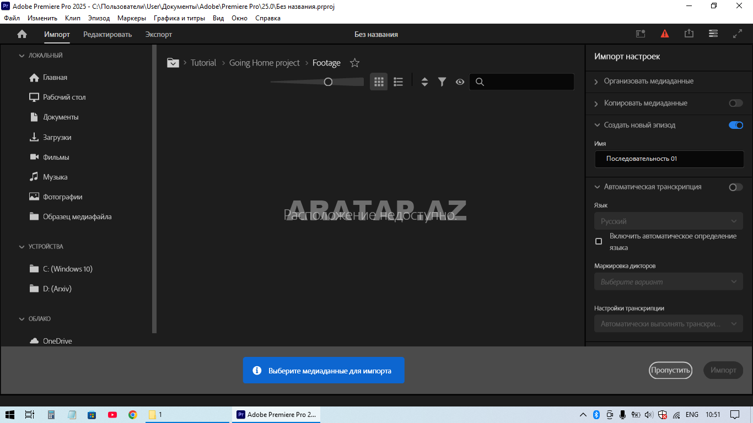Collapse Автоматическая транскрипция section chevron
The height and width of the screenshot is (423, 753).
point(597,187)
